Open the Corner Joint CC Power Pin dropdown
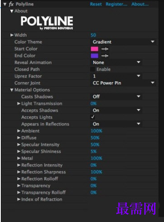Viewport: 164px width, 222px height. (x=123, y=83)
